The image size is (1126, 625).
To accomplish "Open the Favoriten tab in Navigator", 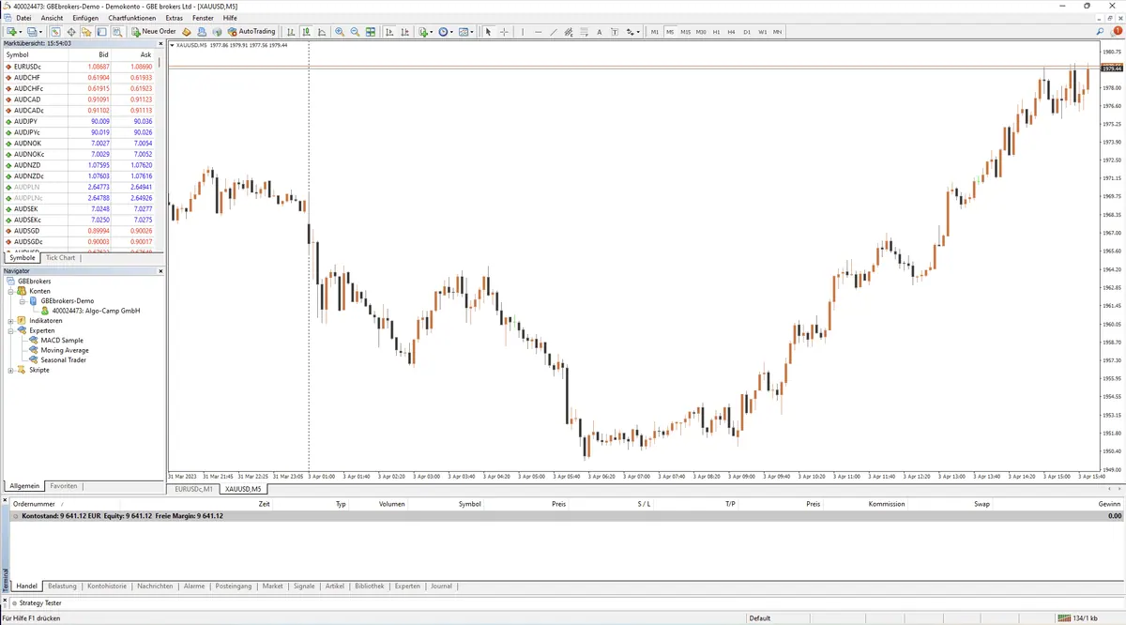I will [x=64, y=486].
